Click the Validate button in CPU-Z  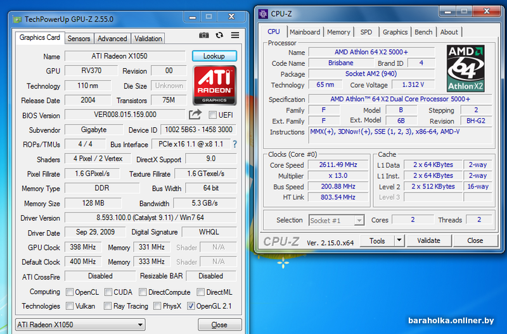pyautogui.click(x=429, y=240)
